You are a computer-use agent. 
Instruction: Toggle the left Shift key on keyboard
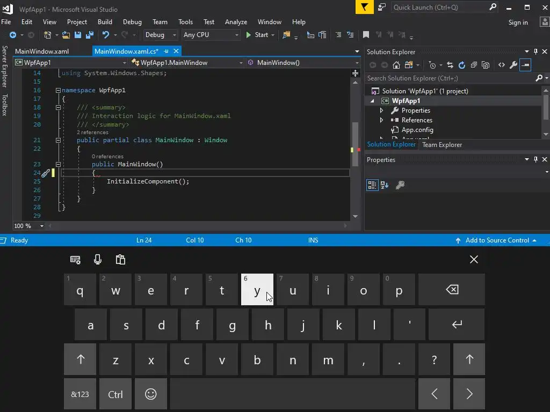[x=80, y=359]
